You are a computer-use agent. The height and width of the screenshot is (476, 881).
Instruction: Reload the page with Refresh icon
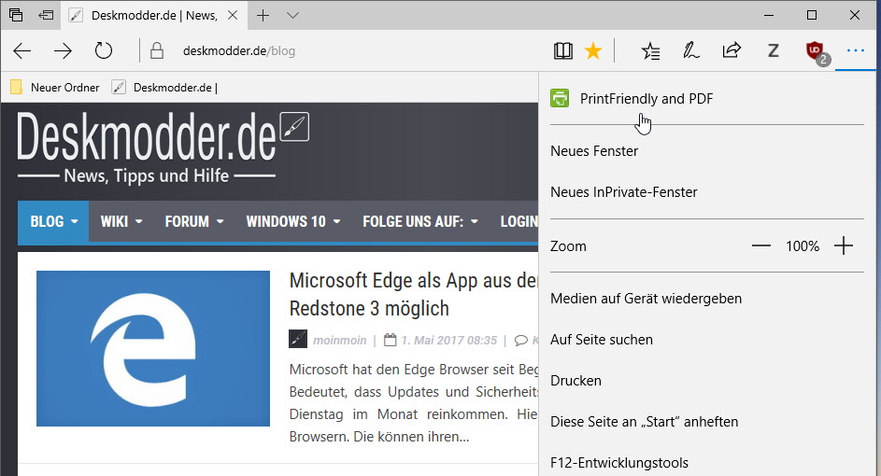104,51
